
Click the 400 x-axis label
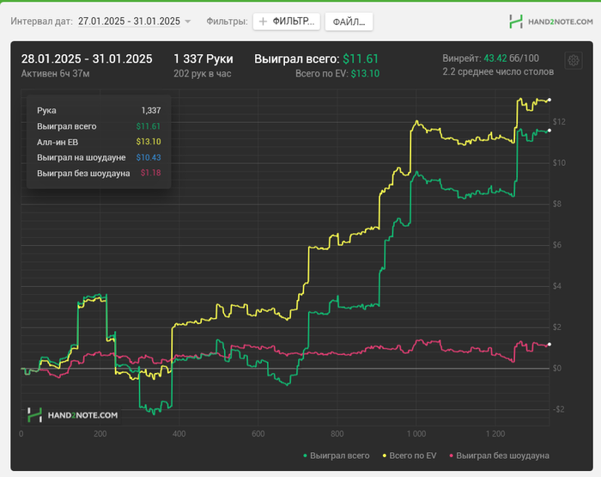(179, 434)
